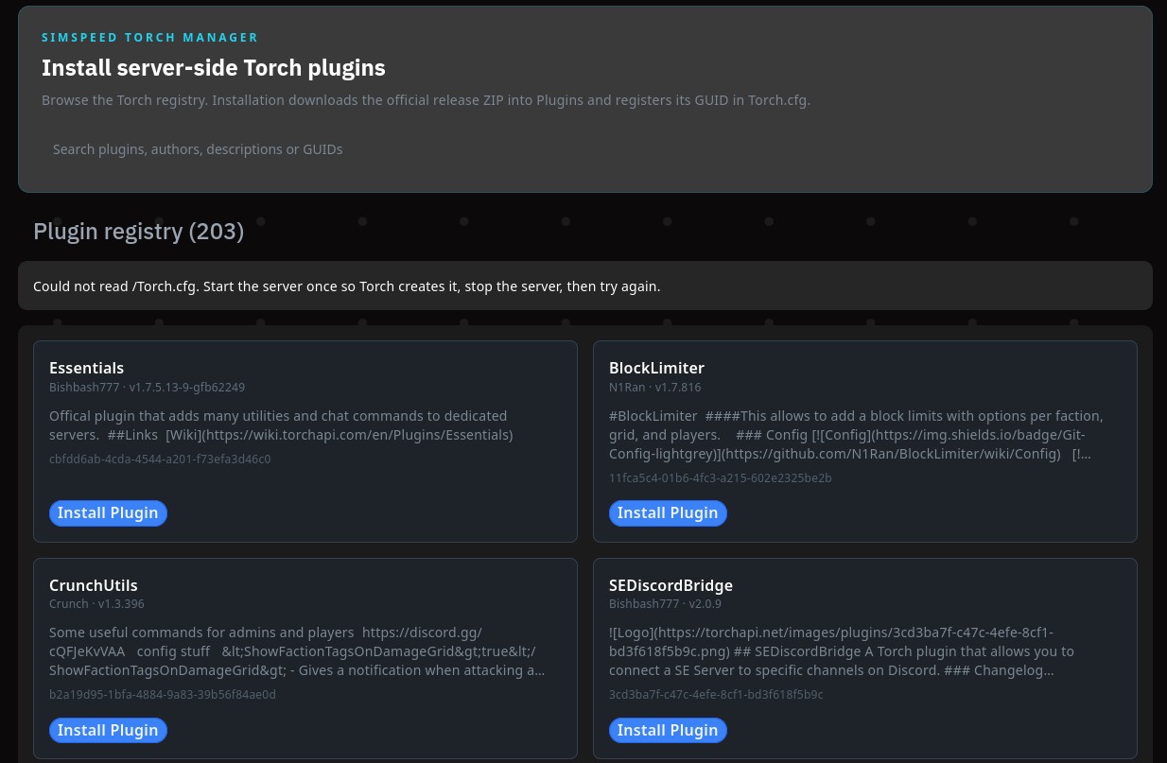
Task: Click SEDiscordBridge GUID 3cd3ba7f-c47c-4efe text
Action: (716, 694)
